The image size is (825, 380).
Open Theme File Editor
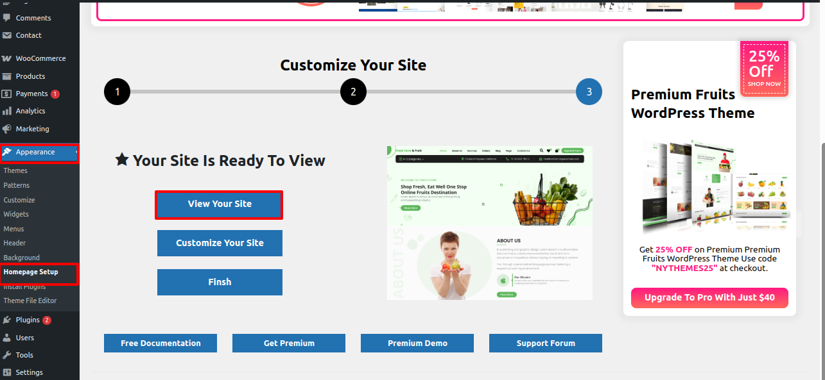(x=30, y=301)
